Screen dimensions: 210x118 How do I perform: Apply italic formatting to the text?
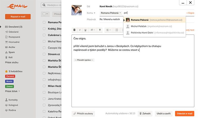click(x=80, y=30)
